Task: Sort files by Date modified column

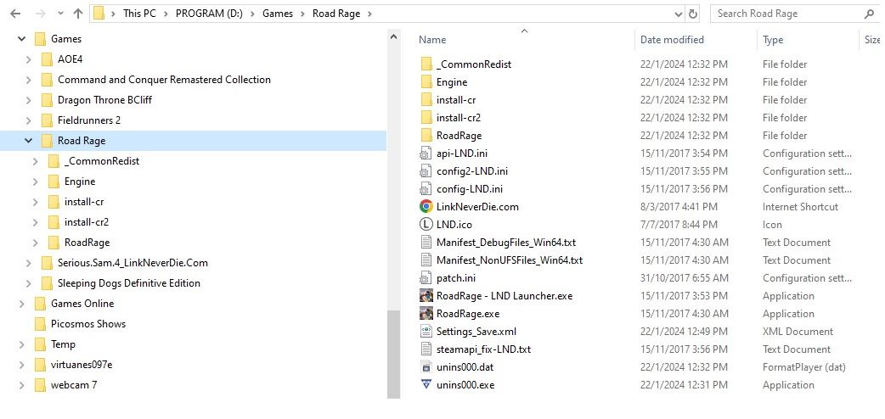Action: (672, 40)
